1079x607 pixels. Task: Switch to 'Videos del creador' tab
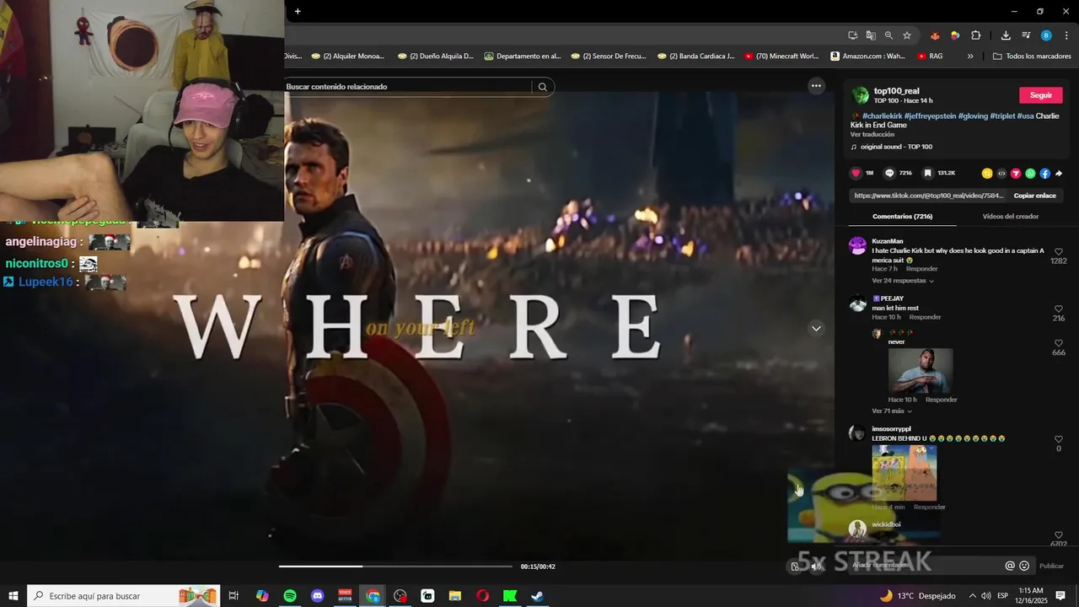click(x=1010, y=217)
